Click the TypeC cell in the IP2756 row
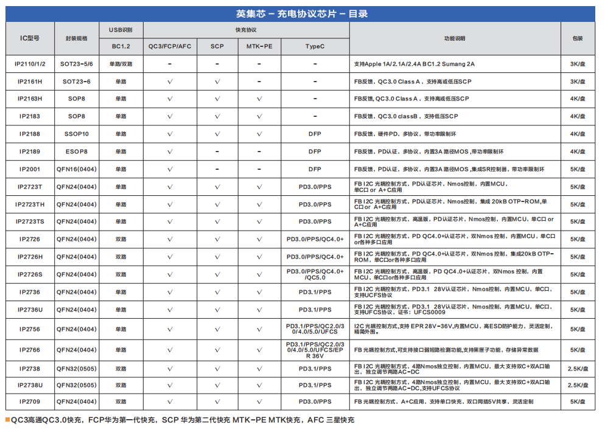The image size is (605, 435). 315,329
